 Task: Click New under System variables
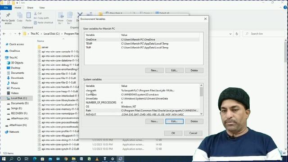tap(154, 121)
